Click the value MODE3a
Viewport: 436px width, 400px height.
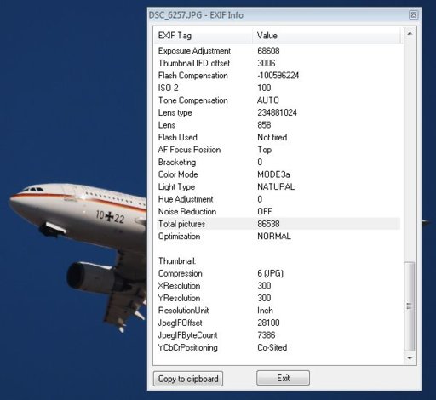tap(273, 174)
